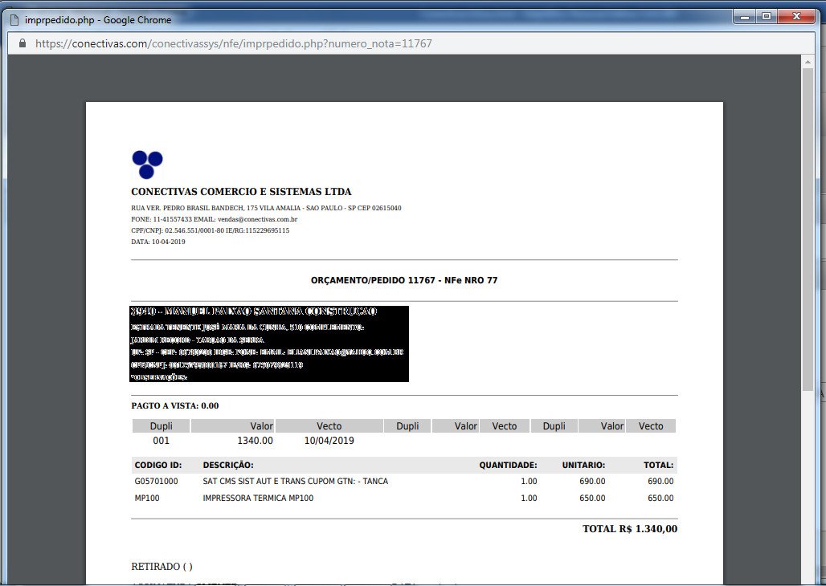Select the IMPRESSORA TERMICA MP100 row description
The height and width of the screenshot is (586, 826).
[x=258, y=499]
